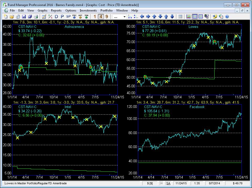This screenshot has height=188, width=252.
Task: Click the stacked-disks Save All icon
Action: (x=30, y=17)
